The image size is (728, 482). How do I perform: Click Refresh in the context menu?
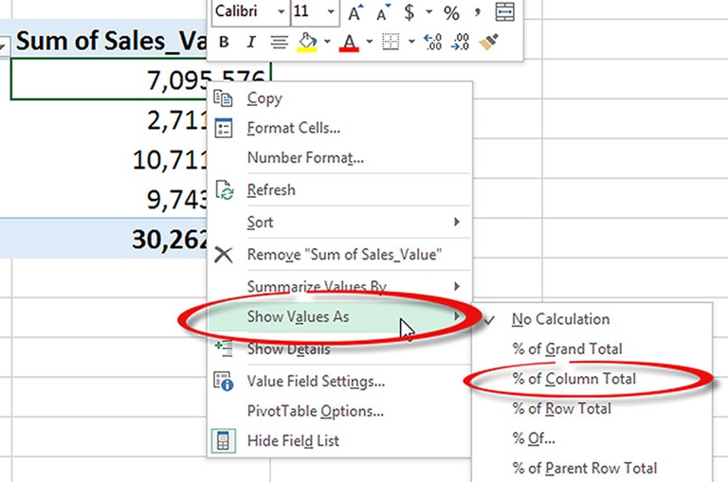[x=340, y=190]
